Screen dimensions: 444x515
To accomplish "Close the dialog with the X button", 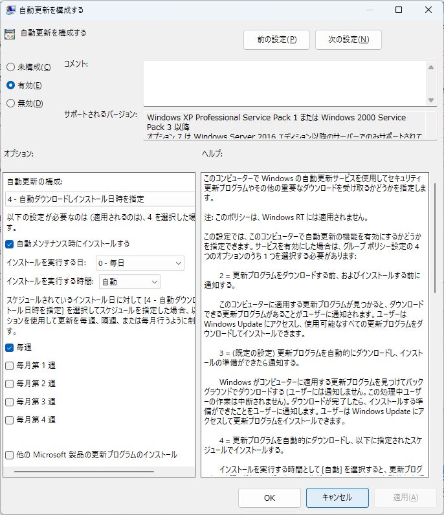I will [x=428, y=10].
